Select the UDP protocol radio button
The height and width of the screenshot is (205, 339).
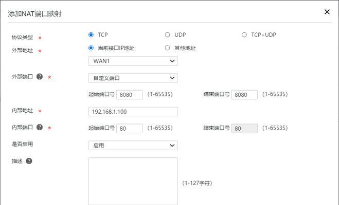coord(167,35)
